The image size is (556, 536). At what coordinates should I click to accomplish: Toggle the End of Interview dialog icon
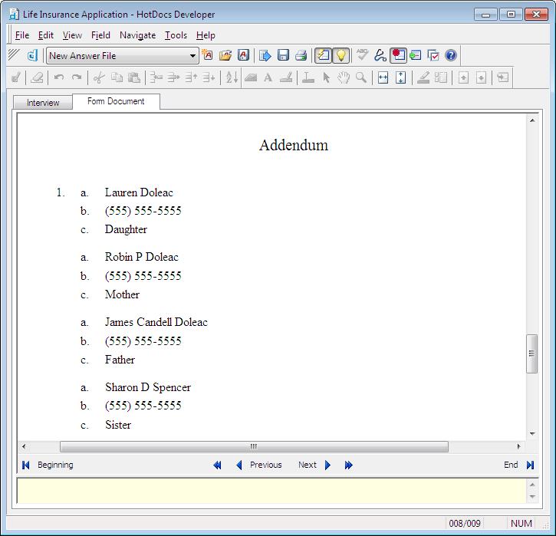(x=323, y=55)
